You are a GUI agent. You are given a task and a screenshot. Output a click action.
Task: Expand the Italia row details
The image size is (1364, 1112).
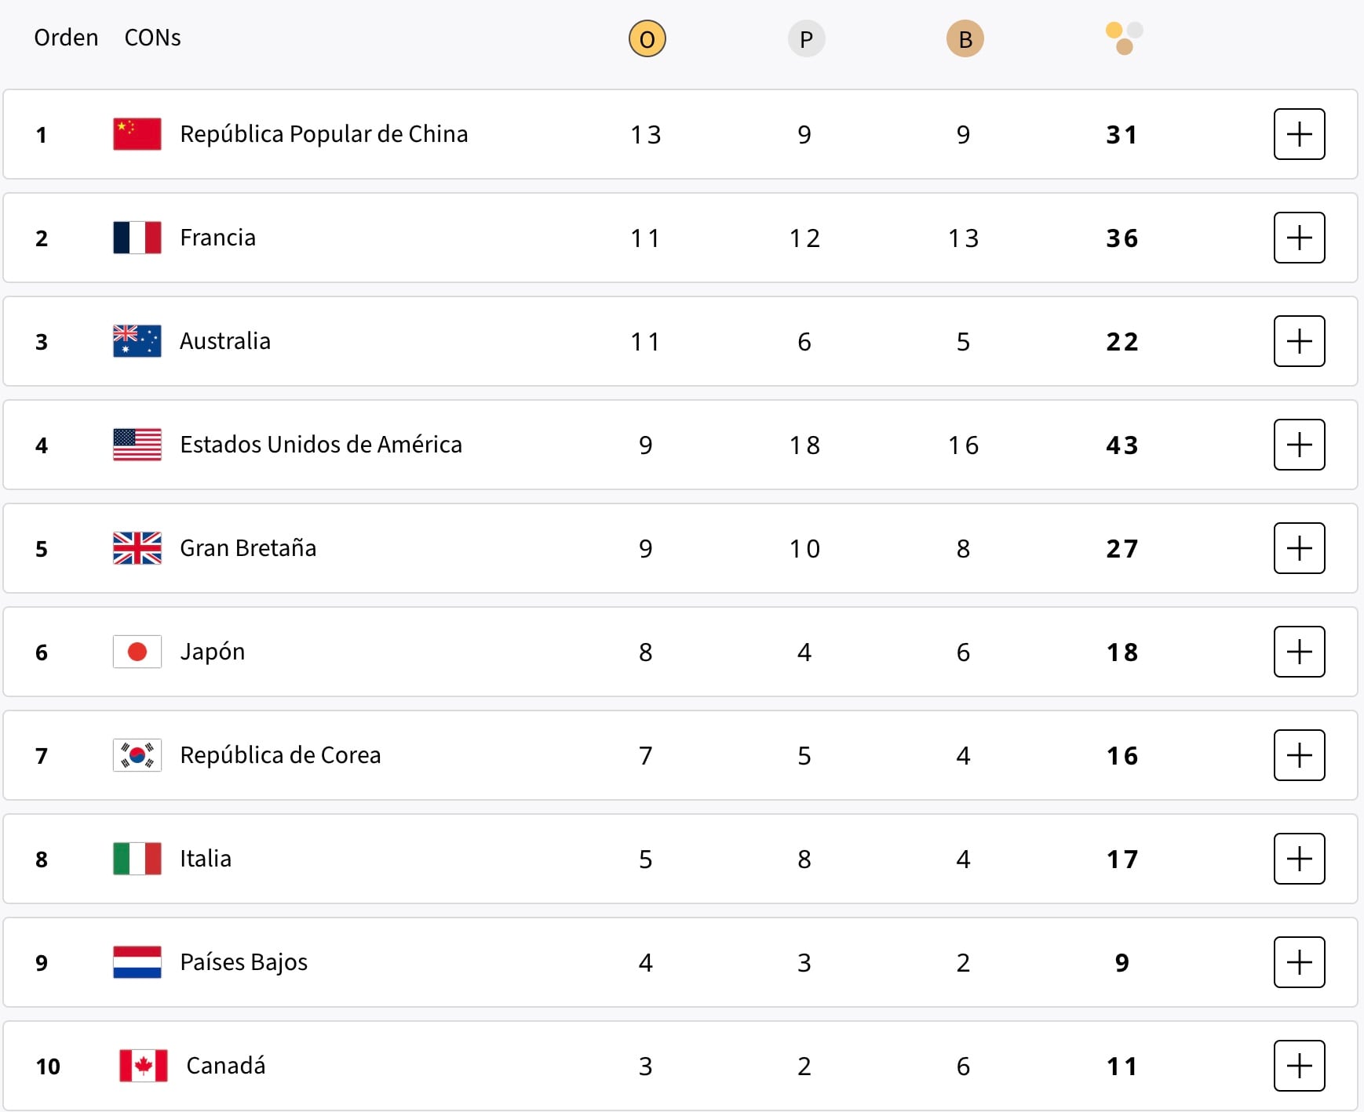pos(1299,859)
